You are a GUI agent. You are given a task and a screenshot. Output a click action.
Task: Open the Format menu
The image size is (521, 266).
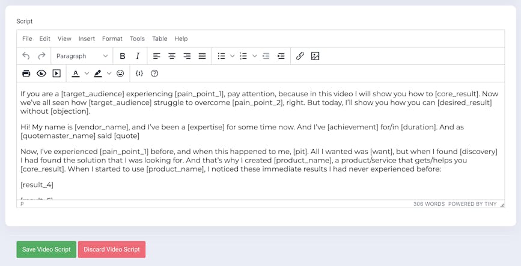click(112, 39)
